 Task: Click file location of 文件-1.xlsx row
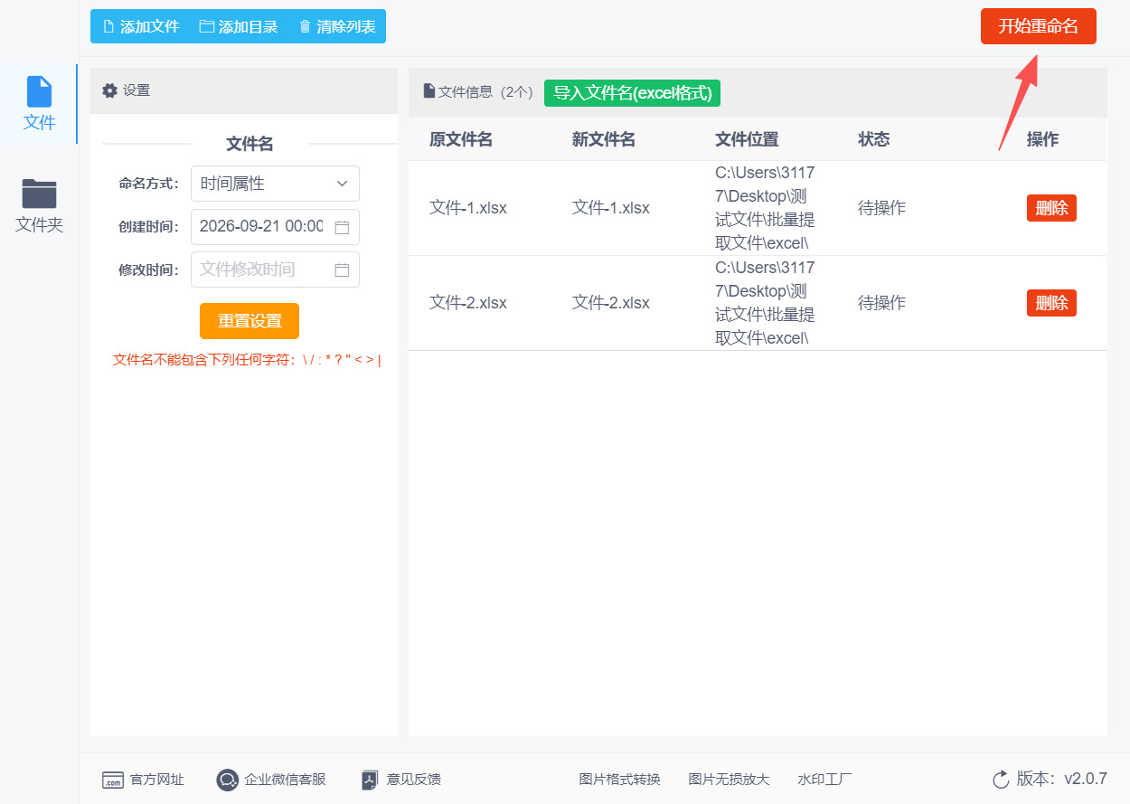(x=765, y=208)
